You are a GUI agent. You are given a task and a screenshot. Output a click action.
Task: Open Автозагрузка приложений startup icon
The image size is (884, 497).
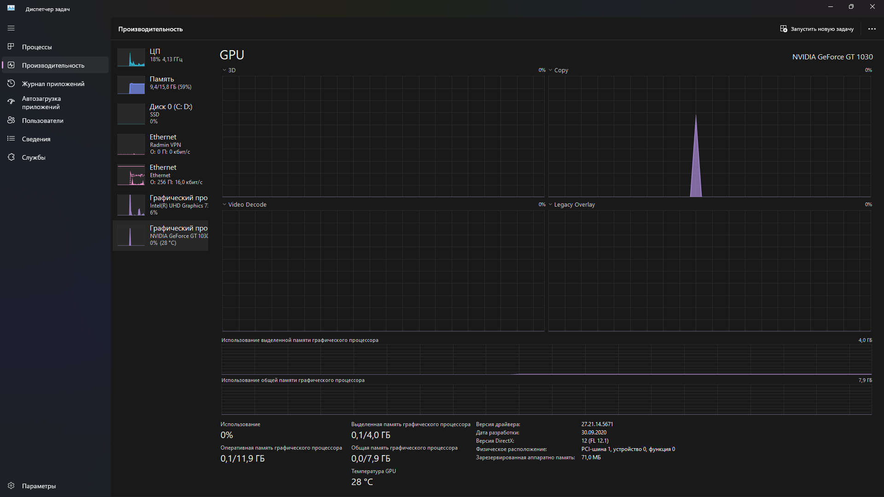pos(11,102)
